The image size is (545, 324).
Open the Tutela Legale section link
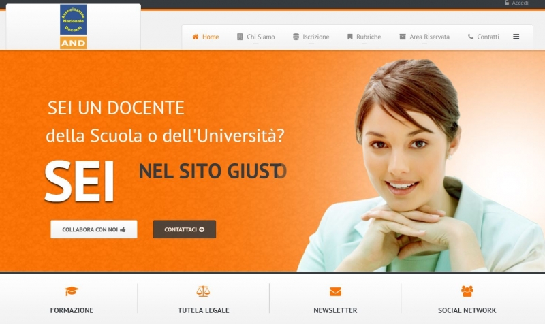pyautogui.click(x=203, y=310)
